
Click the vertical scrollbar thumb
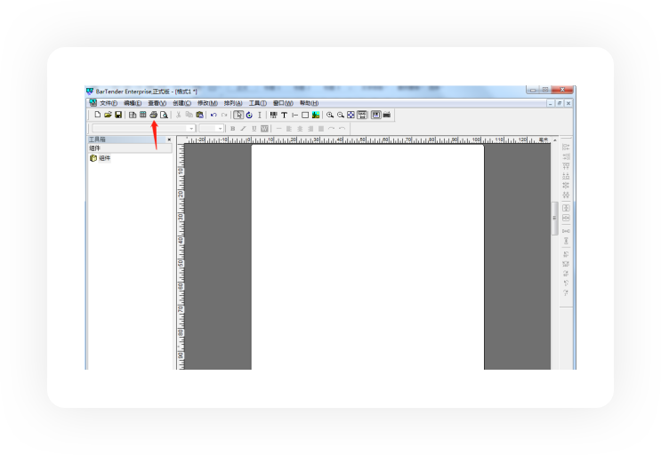coord(555,218)
